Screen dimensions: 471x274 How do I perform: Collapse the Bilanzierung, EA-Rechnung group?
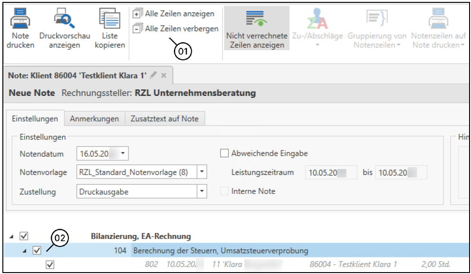pos(12,236)
